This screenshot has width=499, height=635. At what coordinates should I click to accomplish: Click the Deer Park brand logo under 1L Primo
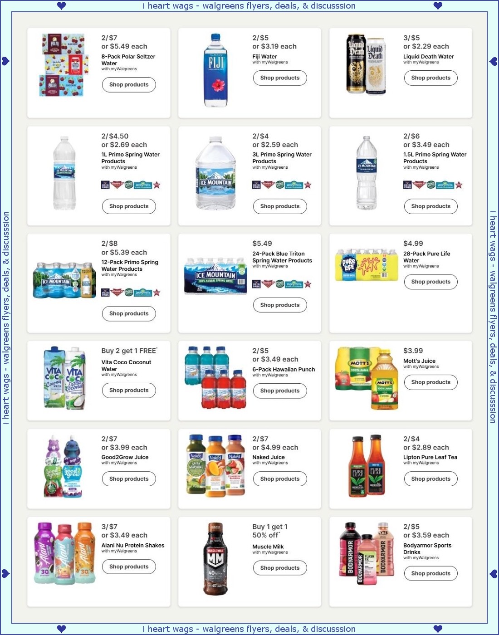pyautogui.click(x=105, y=185)
